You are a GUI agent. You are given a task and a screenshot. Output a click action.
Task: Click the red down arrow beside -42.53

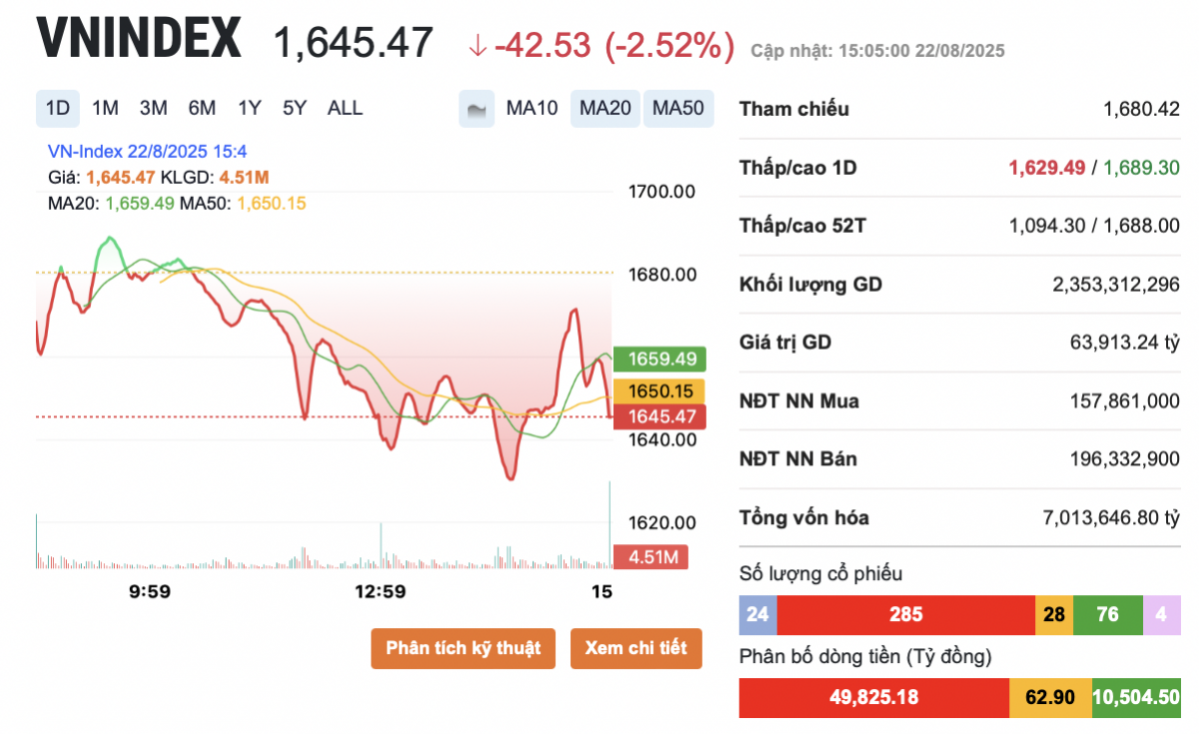pyautogui.click(x=478, y=44)
